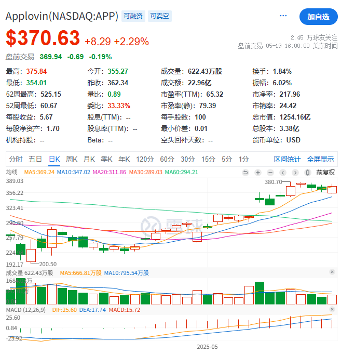341x354 pixels.
Task: Move chart right with the forward arrow
Action: 295,173
